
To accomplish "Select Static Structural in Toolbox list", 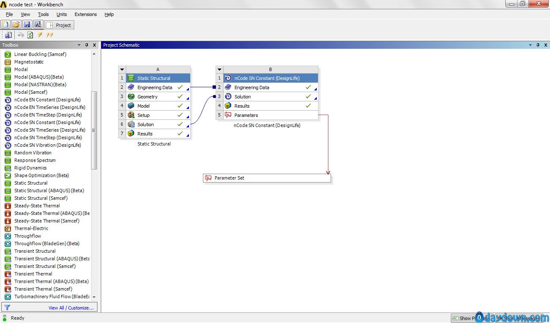I will [31, 183].
